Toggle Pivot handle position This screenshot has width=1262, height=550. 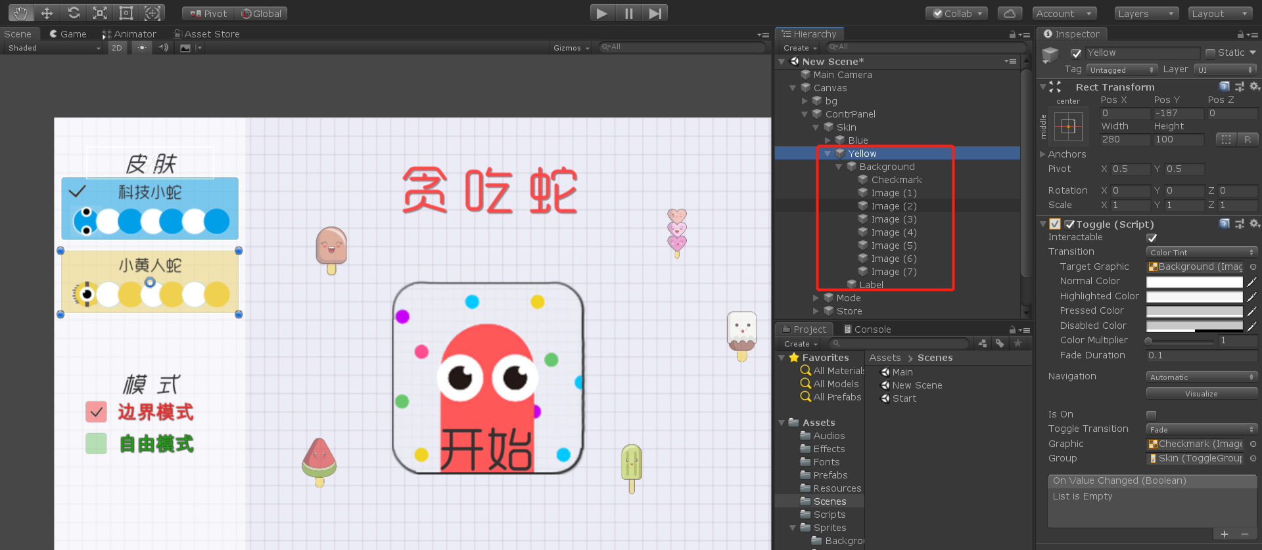pyautogui.click(x=208, y=14)
